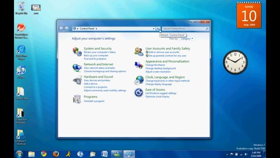The height and width of the screenshot is (158, 280).
Task: Open the Trend Micro desktop shortcut
Action: (x=21, y=31)
